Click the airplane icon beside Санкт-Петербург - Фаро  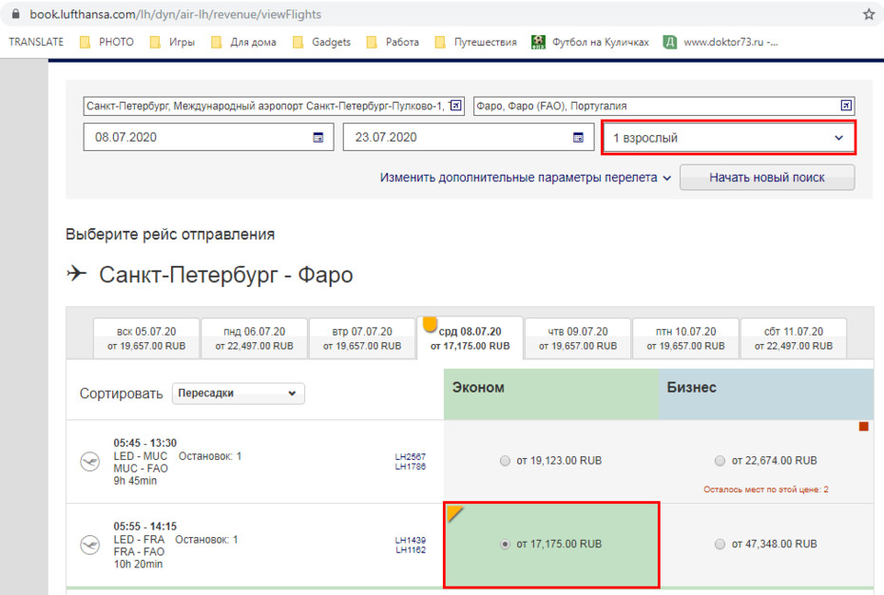pyautogui.click(x=77, y=274)
